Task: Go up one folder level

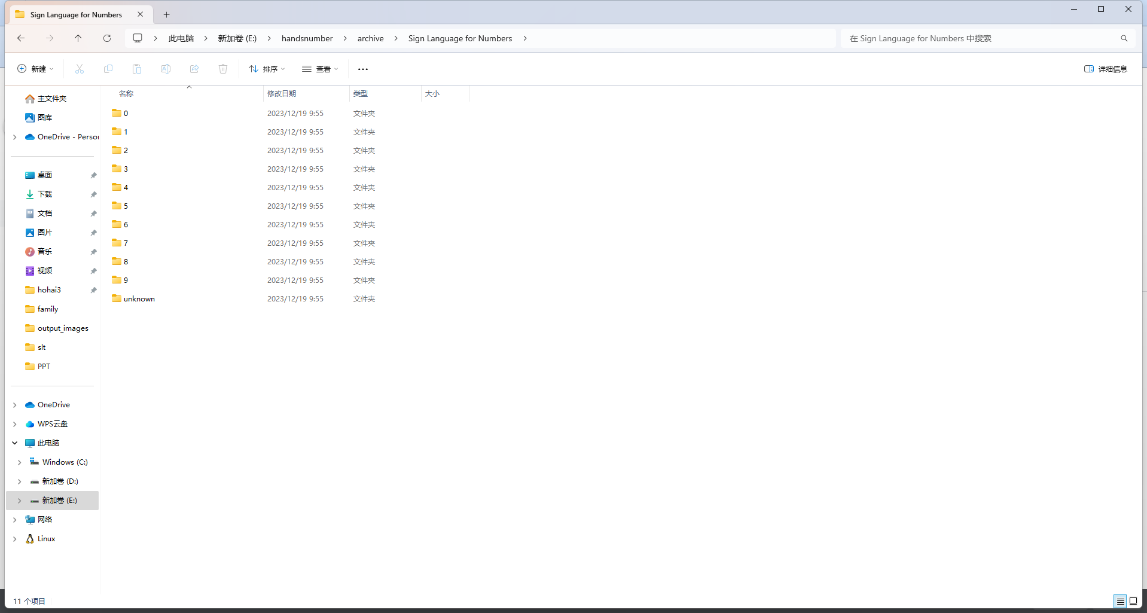Action: pos(78,38)
